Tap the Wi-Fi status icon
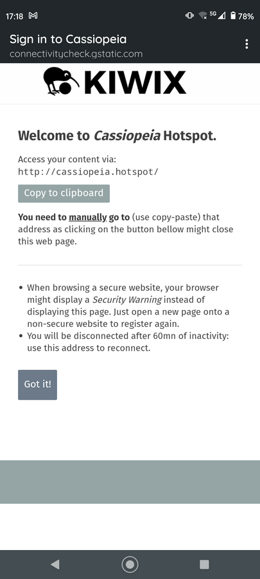This screenshot has width=260, height=579. [203, 15]
